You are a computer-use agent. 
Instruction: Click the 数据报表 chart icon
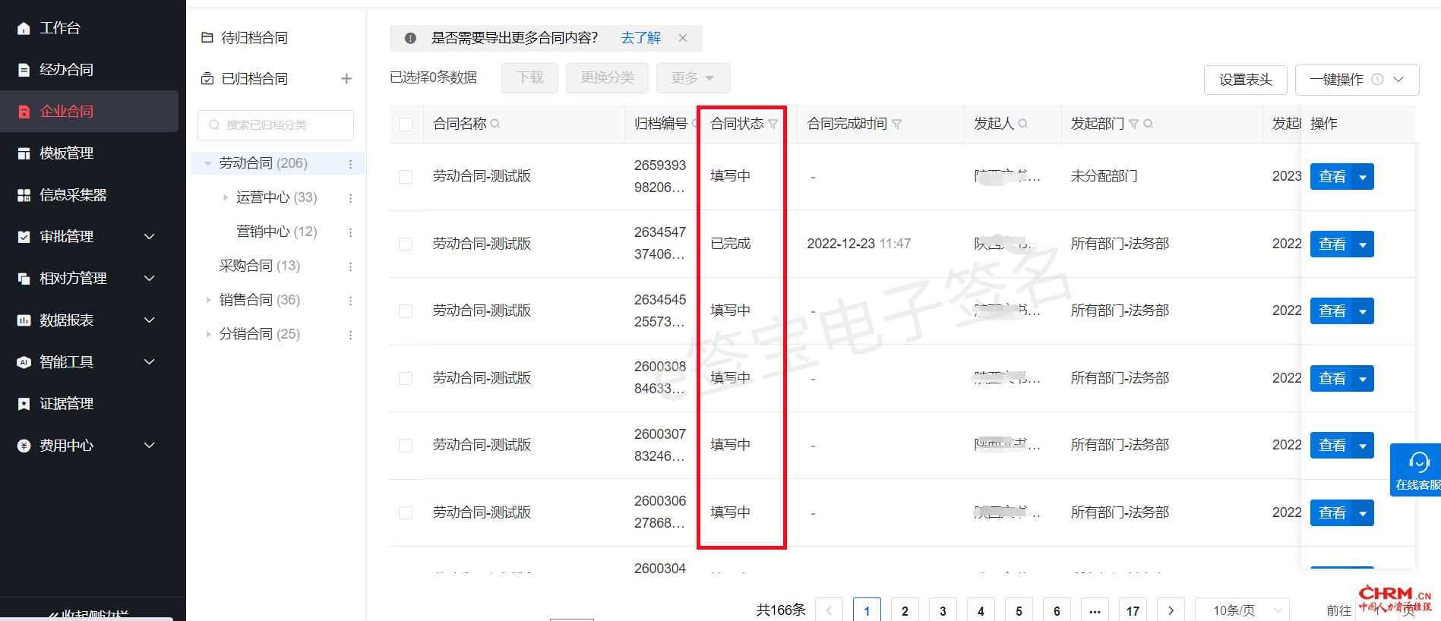24,320
